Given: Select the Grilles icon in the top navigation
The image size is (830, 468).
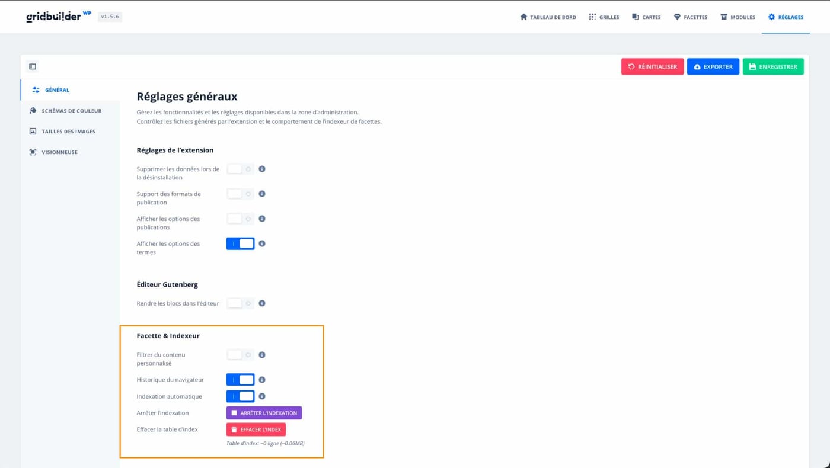Looking at the screenshot, I should coord(604,17).
